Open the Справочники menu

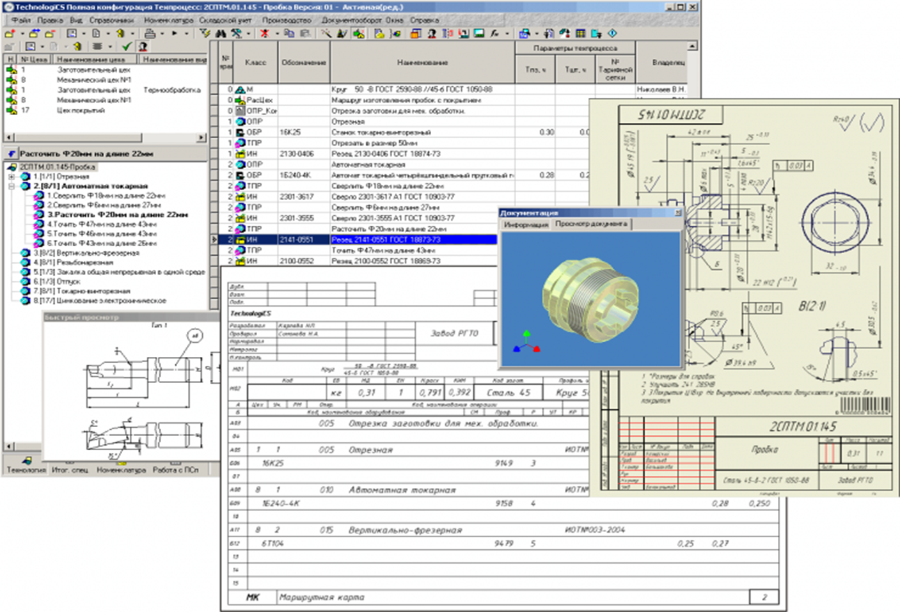coord(111,20)
